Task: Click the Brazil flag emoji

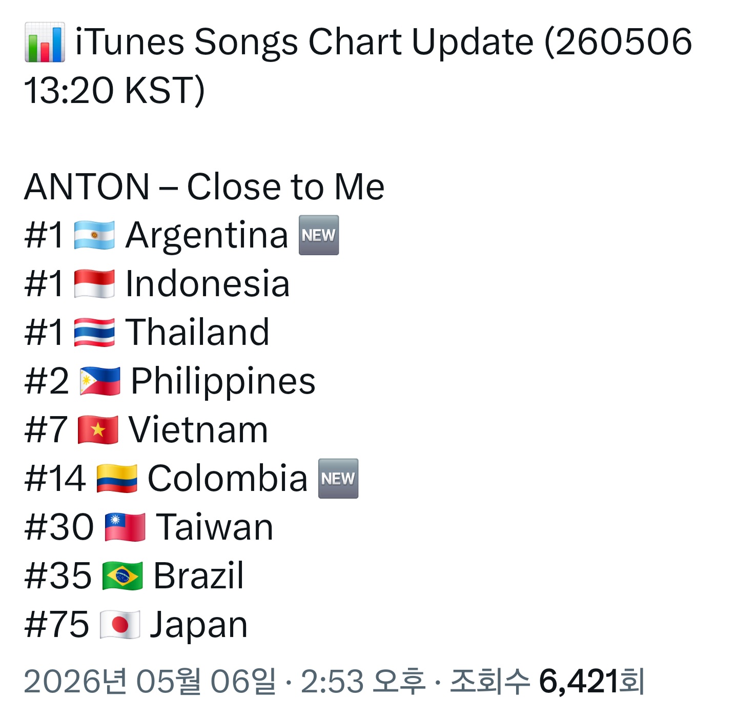Action: 122,576
